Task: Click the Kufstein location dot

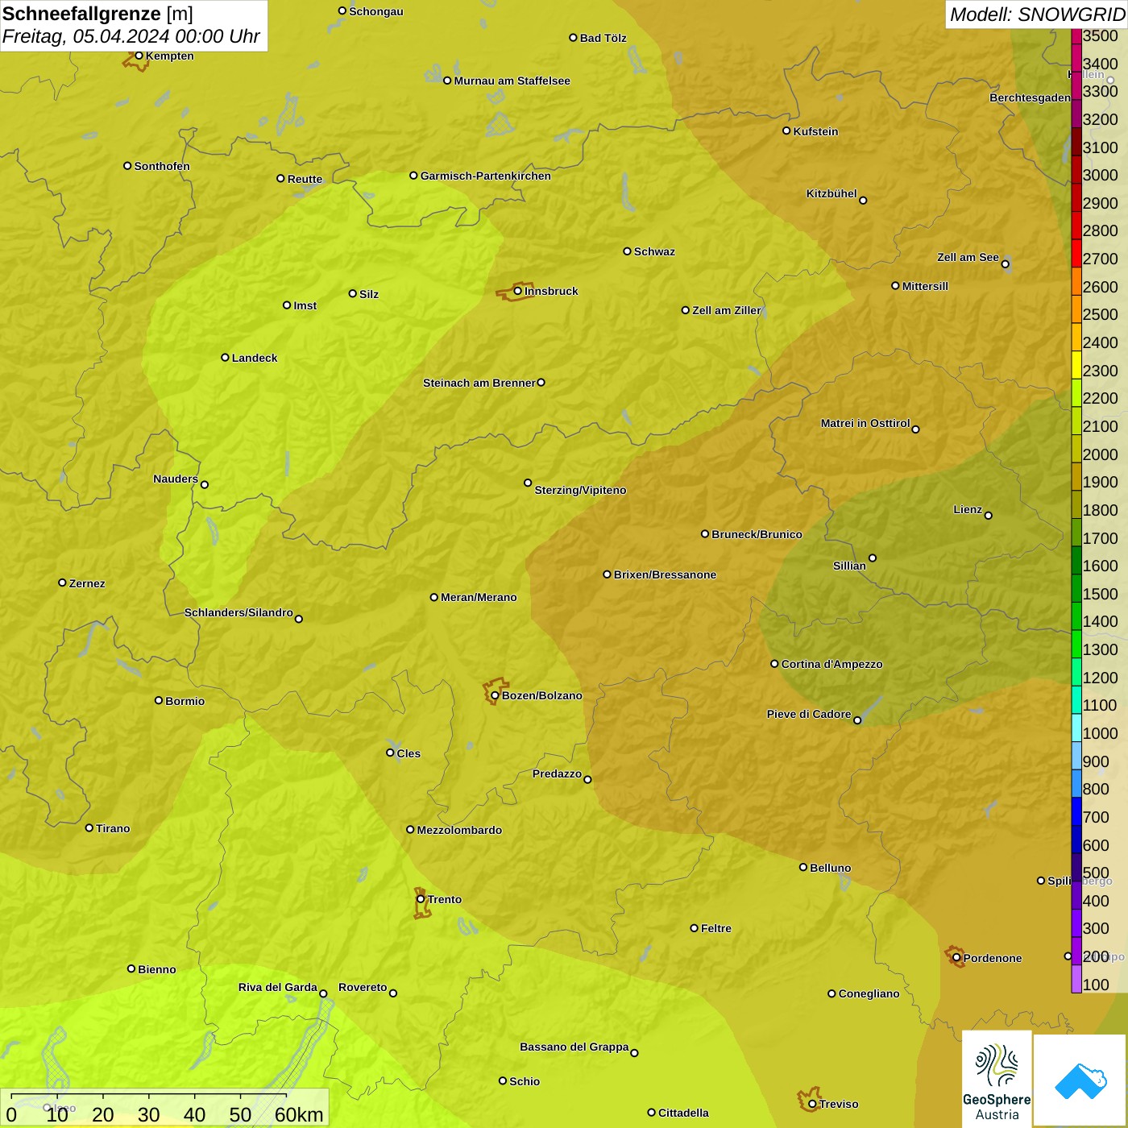Action: click(x=786, y=131)
